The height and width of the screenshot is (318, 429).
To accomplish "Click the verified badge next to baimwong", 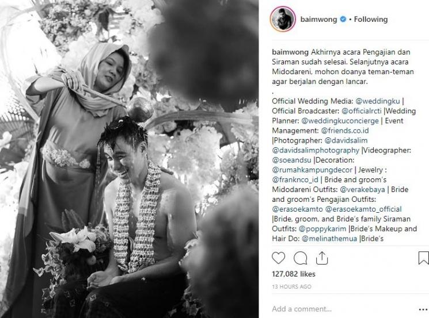I will [x=343, y=20].
